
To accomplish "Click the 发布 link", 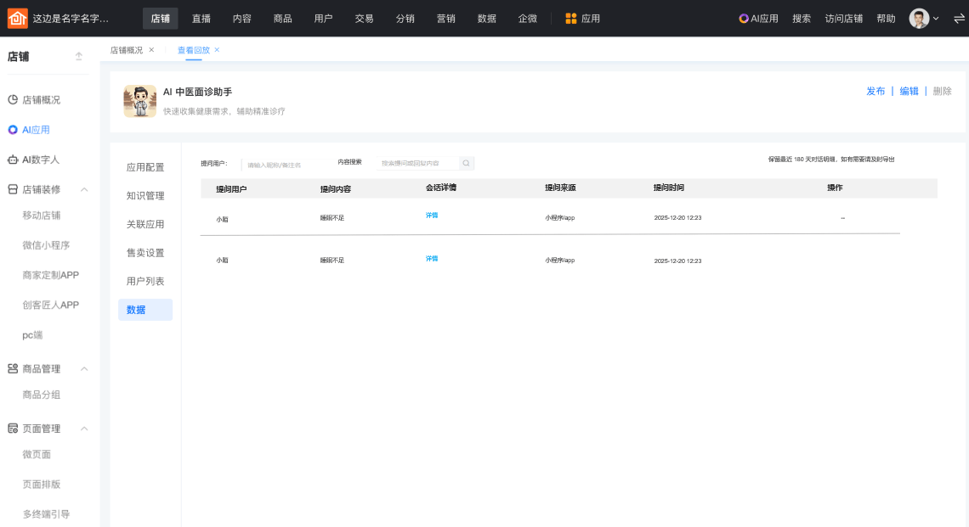I will [875, 91].
